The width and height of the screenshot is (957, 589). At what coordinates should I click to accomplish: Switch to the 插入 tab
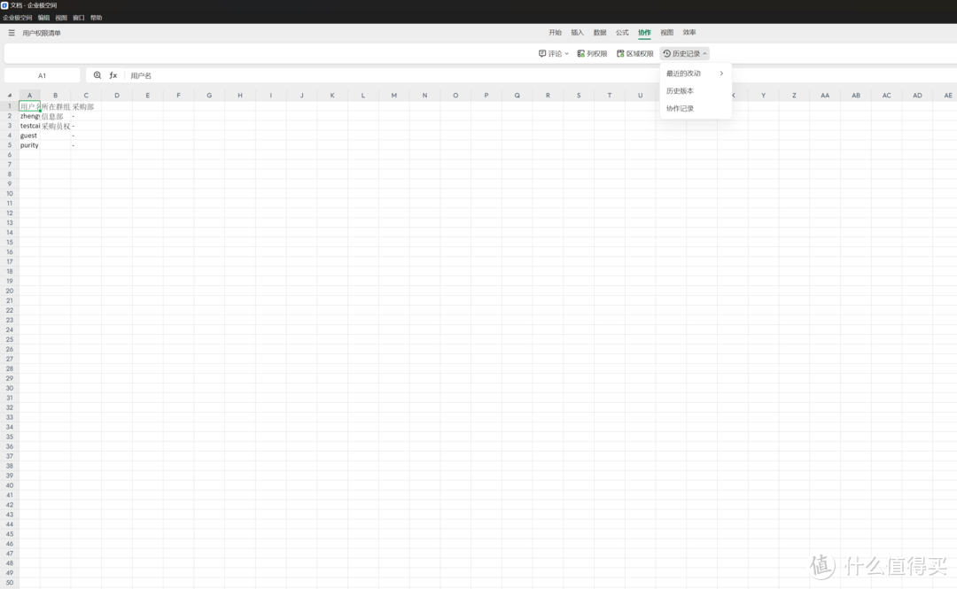click(x=578, y=33)
